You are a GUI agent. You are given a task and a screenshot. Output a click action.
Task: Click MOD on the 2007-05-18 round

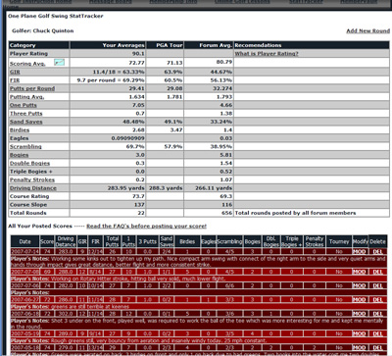[360, 347]
